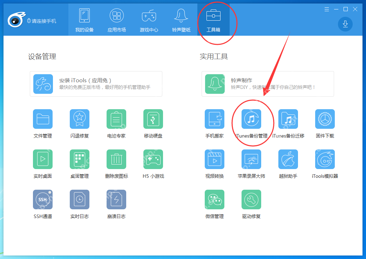Open the 微信管理 WeChat manager
The image size is (366, 259).
click(215, 199)
